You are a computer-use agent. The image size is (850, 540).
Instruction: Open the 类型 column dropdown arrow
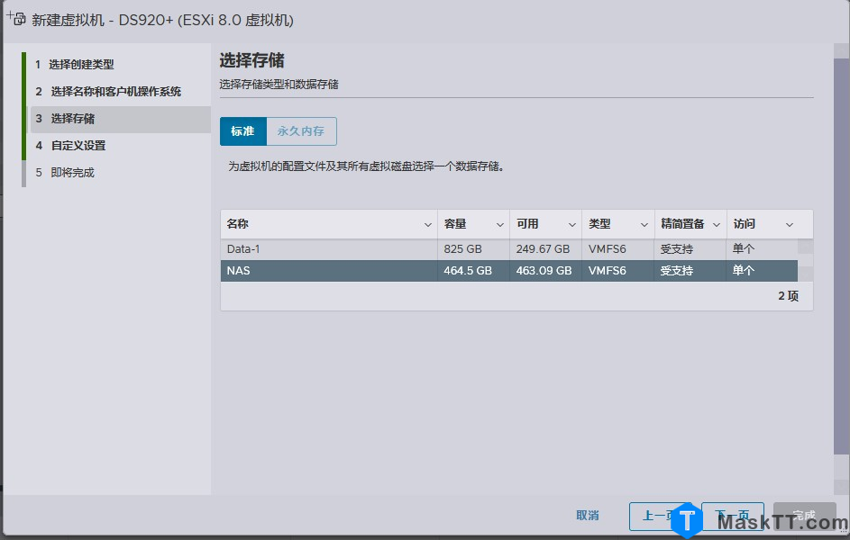[x=644, y=224]
